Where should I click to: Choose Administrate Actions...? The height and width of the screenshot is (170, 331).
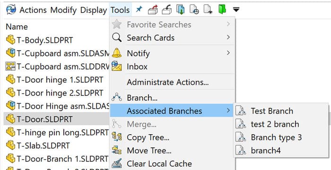(x=173, y=82)
